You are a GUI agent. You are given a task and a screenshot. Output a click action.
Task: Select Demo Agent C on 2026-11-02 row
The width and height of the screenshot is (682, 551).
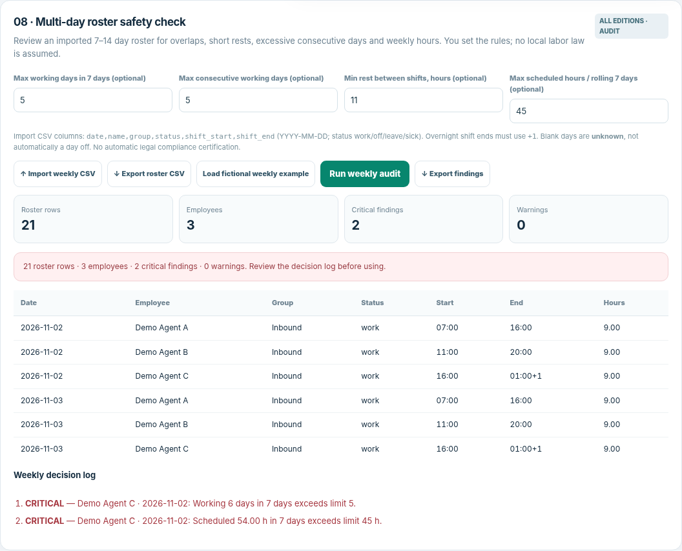(341, 376)
